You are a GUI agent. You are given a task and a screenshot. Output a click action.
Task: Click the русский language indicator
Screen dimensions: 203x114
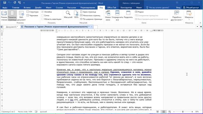pos(43,111)
